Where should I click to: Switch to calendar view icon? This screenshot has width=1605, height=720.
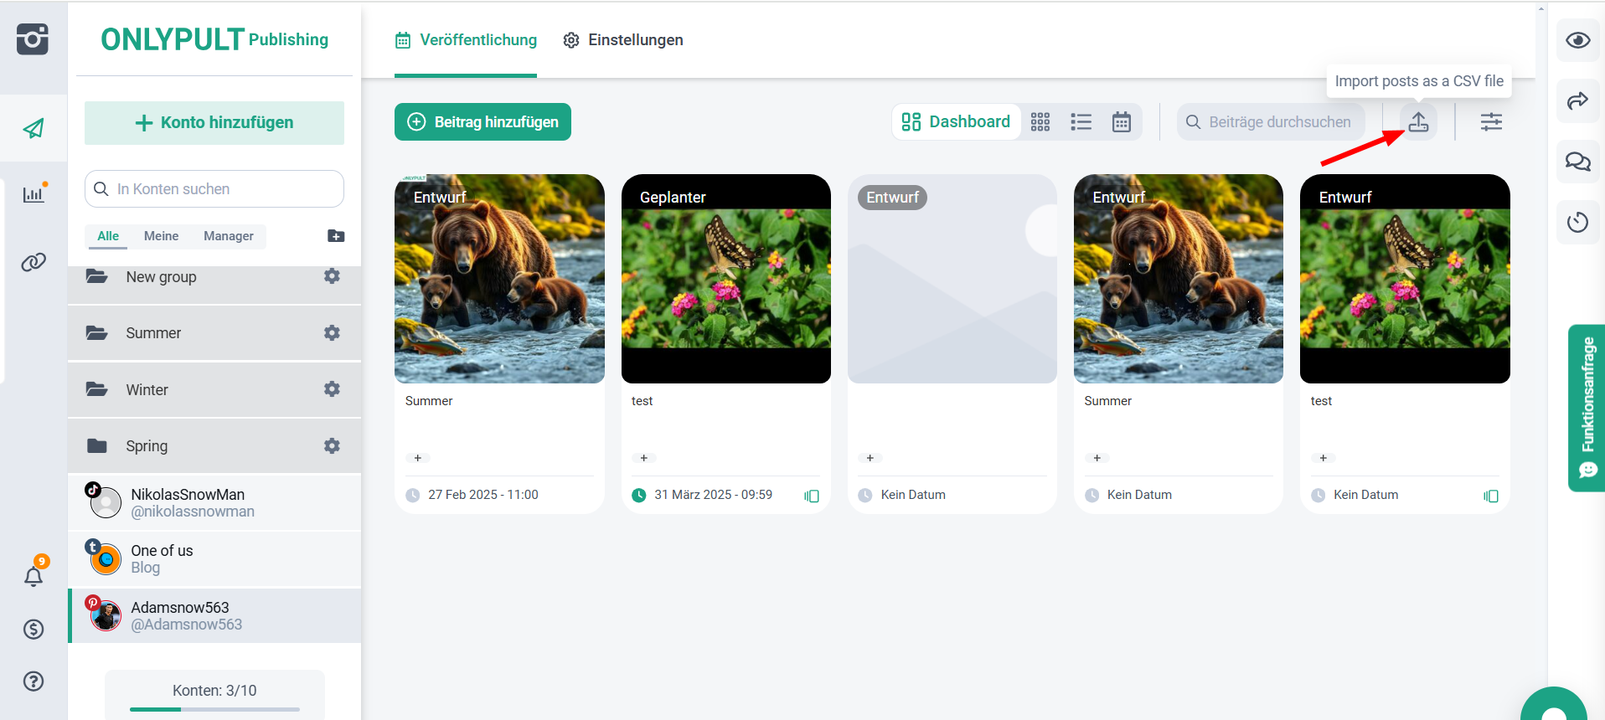point(1121,122)
